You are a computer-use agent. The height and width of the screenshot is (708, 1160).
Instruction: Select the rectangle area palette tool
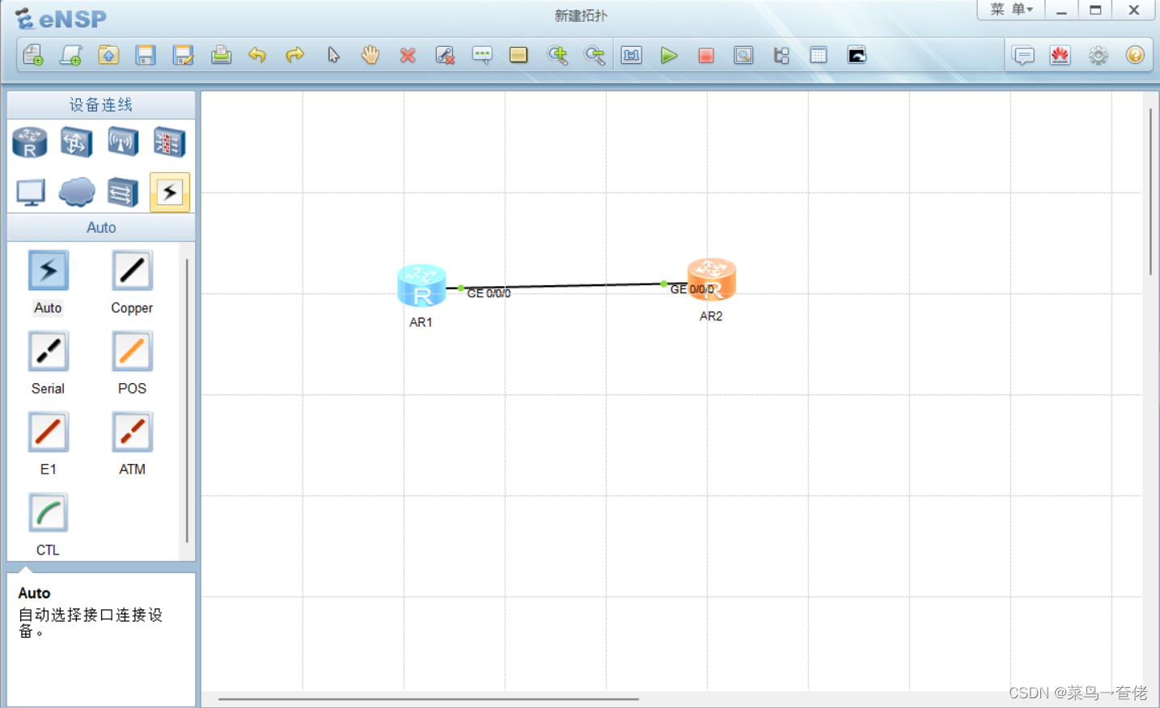519,55
